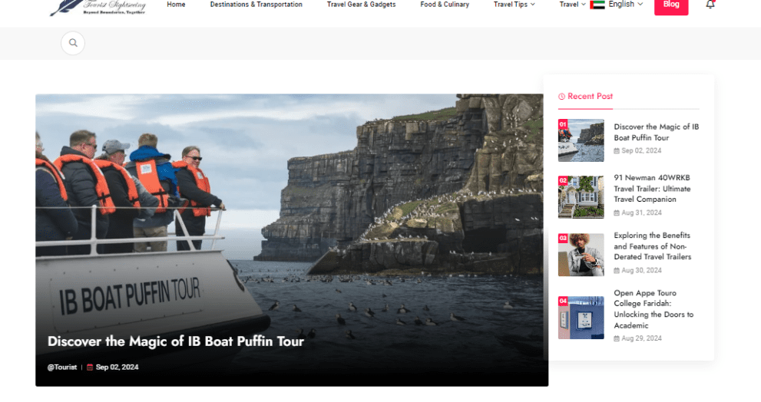761x402 pixels.
Task: Click the 04 numbered badge on last recent post
Action: pyautogui.click(x=563, y=301)
